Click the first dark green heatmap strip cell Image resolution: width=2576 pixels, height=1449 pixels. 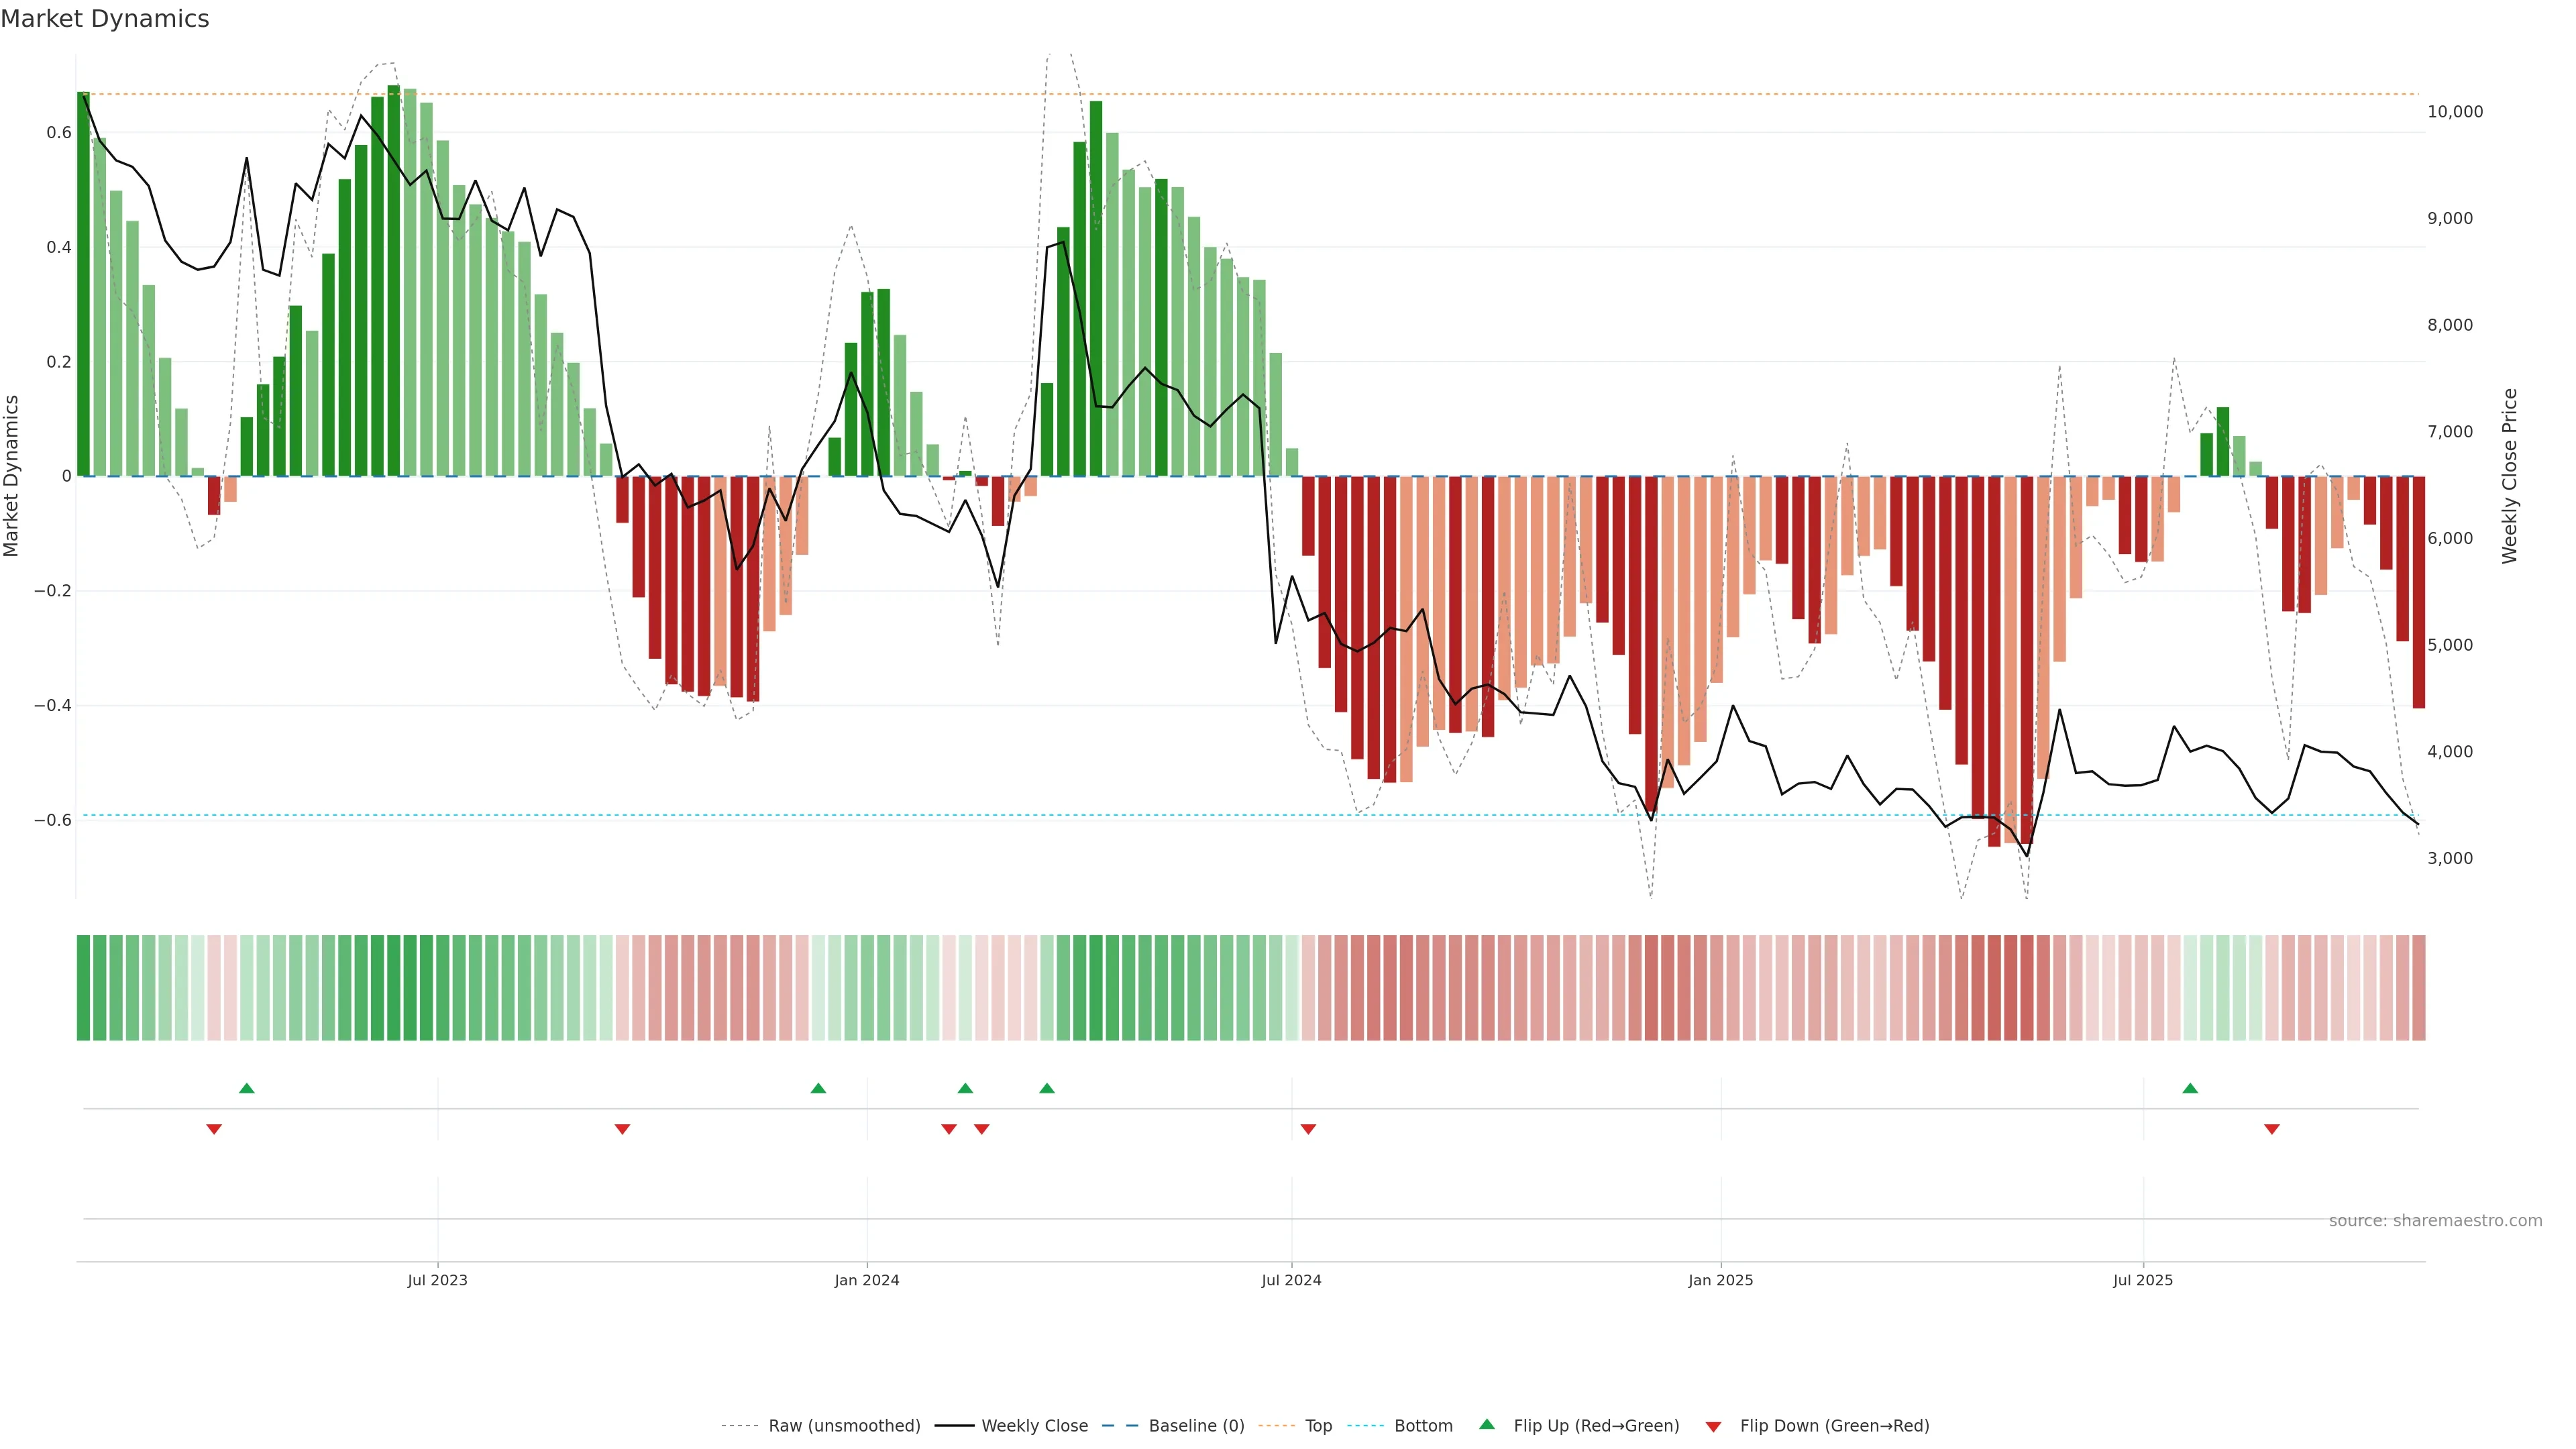click(84, 988)
